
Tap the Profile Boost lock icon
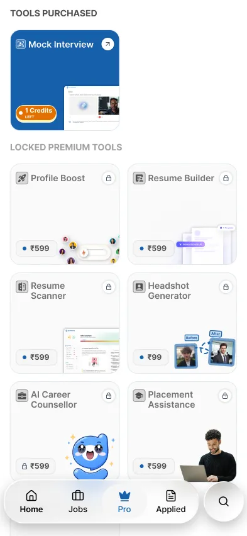pyautogui.click(x=109, y=178)
